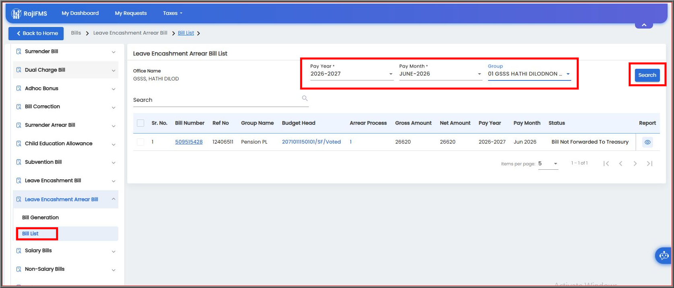Click the Dual Charge Bill sidebar icon

coord(19,70)
